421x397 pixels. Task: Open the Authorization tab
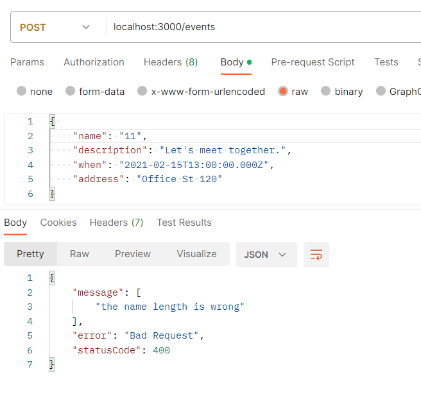(94, 62)
